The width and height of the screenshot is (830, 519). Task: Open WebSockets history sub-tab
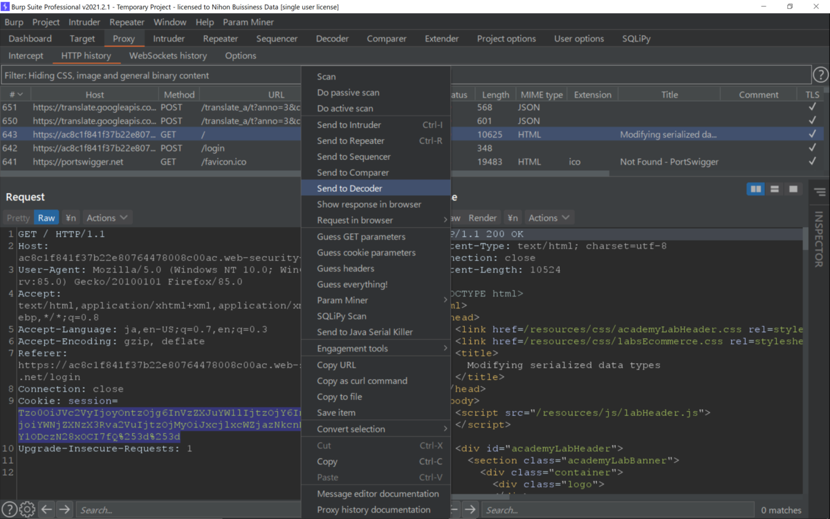click(x=168, y=55)
